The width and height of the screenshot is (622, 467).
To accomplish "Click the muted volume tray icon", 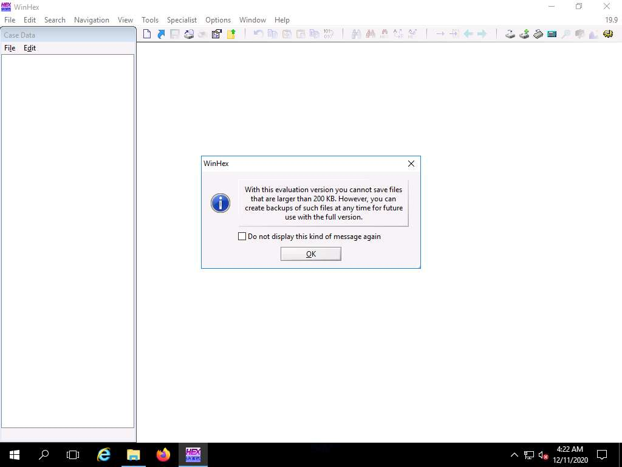I will 543,455.
